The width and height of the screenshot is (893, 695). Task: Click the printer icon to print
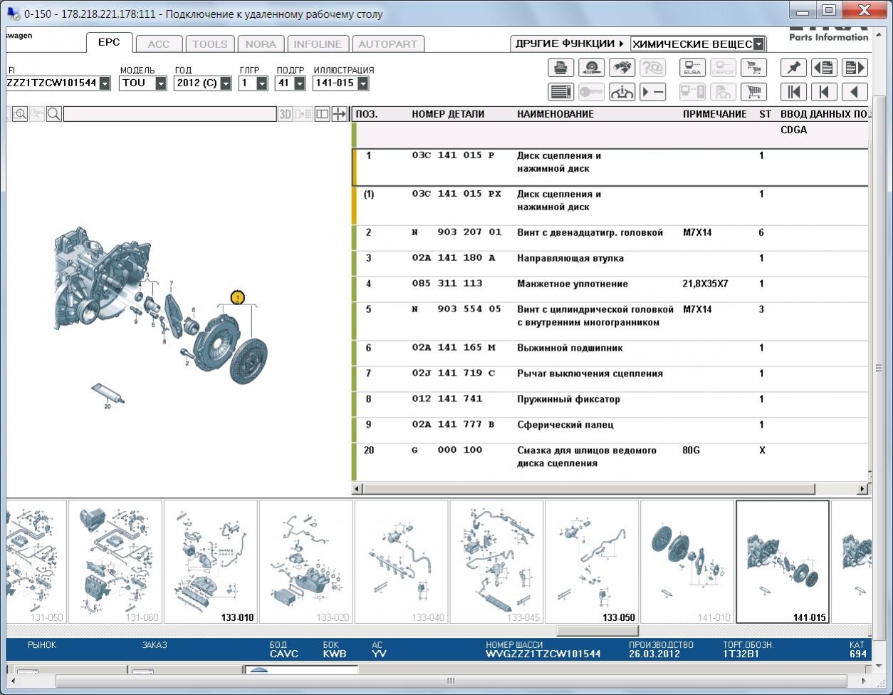pyautogui.click(x=561, y=68)
